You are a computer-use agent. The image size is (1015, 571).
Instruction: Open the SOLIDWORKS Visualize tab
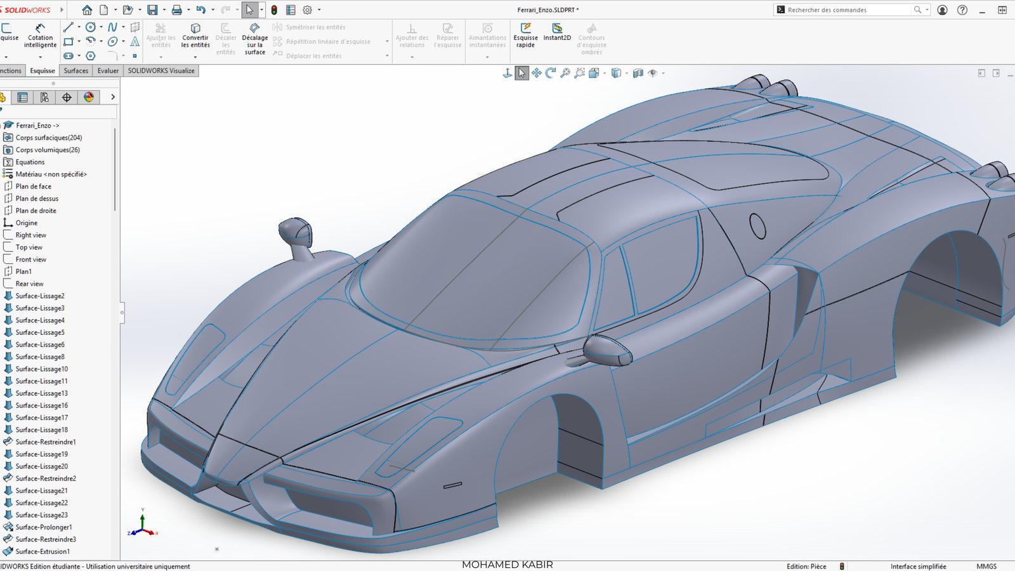pos(161,70)
